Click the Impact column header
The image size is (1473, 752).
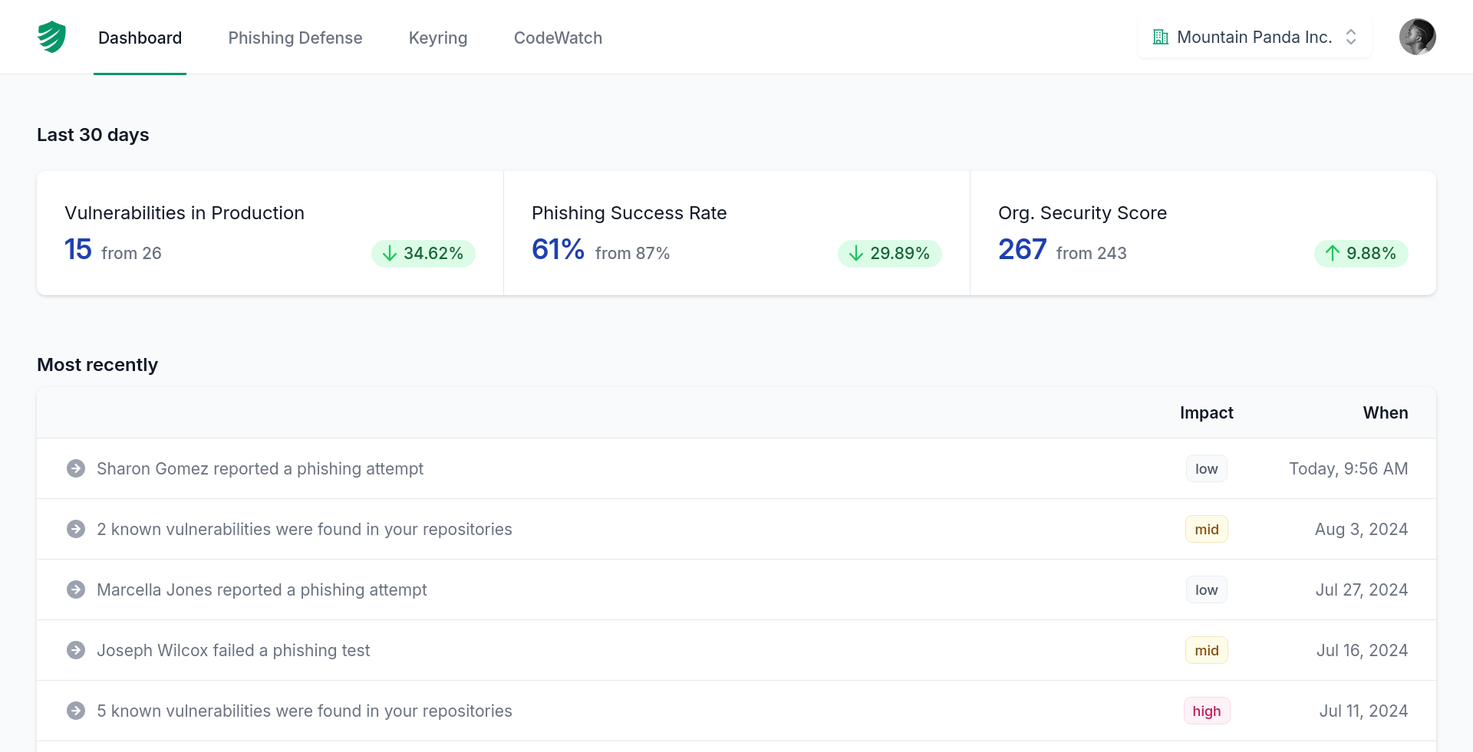[x=1206, y=412]
